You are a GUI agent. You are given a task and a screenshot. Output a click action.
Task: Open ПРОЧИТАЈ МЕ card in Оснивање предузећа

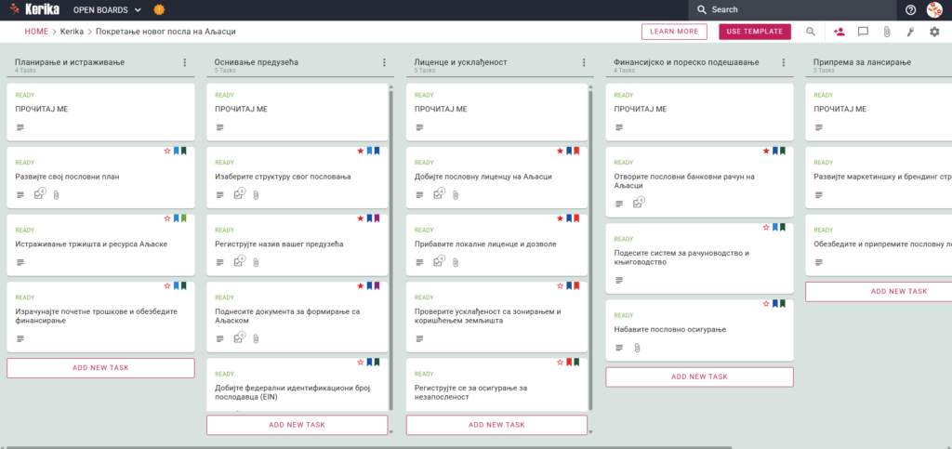[297, 112]
